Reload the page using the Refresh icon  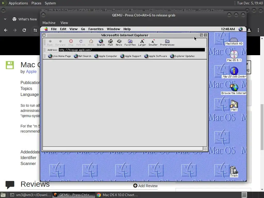click(x=81, y=43)
